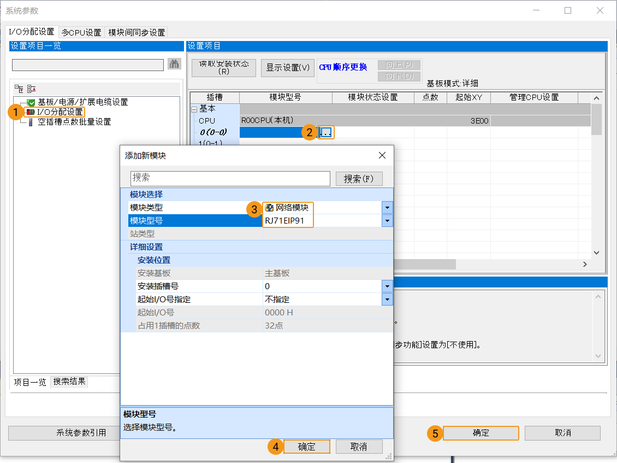Click the expand-all tree icon
The height and width of the screenshot is (463, 617).
click(x=19, y=89)
